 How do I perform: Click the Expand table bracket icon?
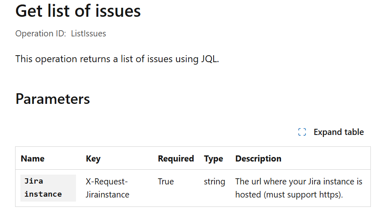pyautogui.click(x=302, y=132)
